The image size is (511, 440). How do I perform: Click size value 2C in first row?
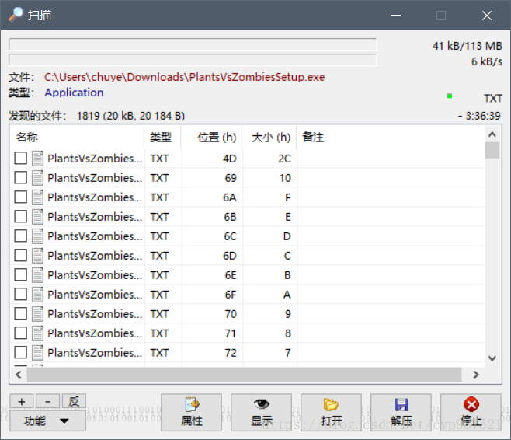coord(284,159)
